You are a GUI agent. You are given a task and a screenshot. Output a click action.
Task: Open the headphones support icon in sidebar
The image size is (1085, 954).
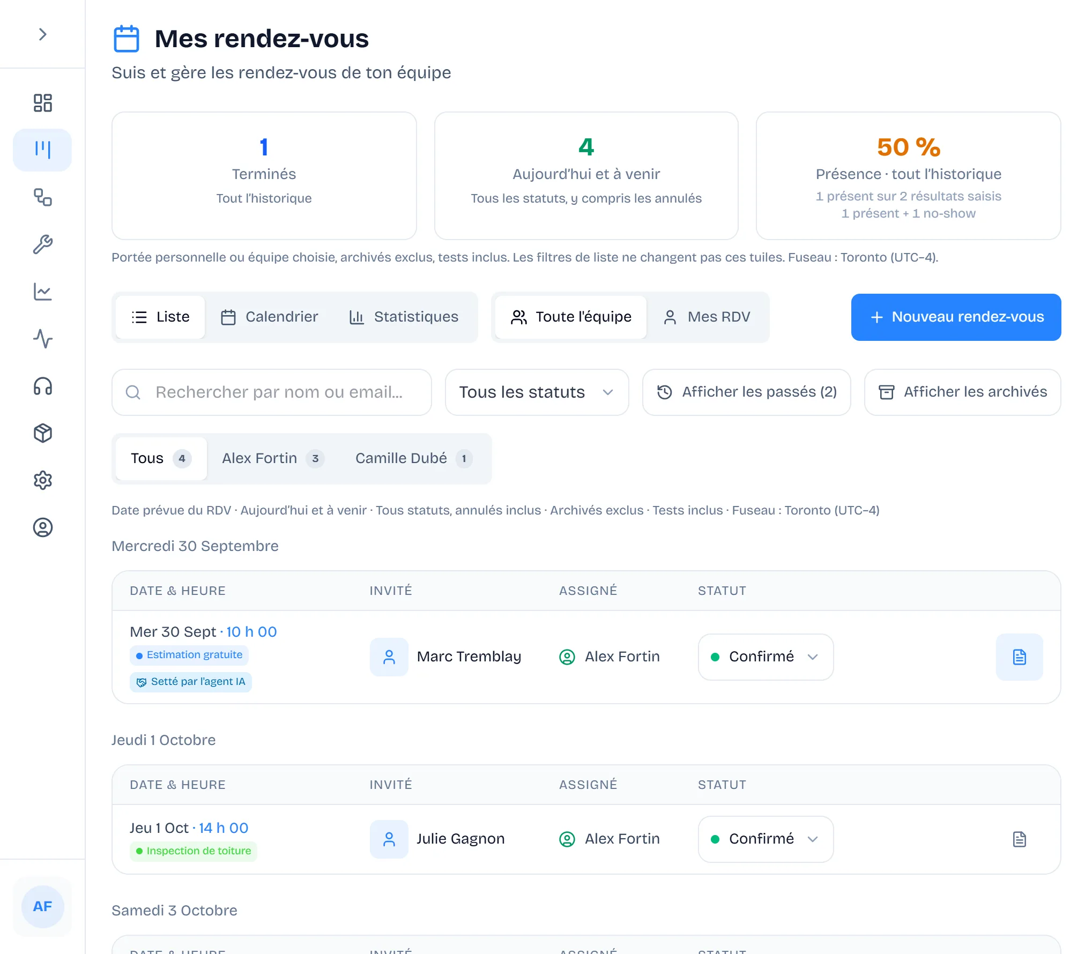click(42, 386)
